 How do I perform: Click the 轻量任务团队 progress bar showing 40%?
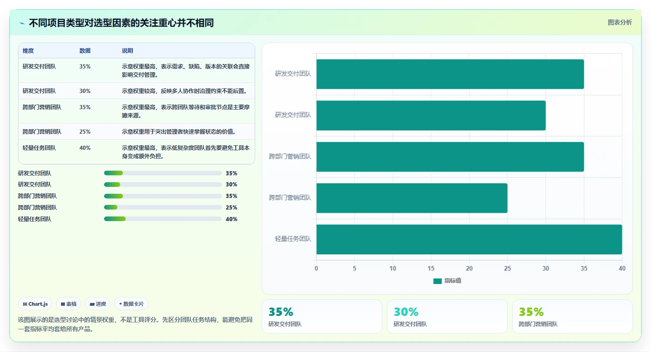coord(163,219)
